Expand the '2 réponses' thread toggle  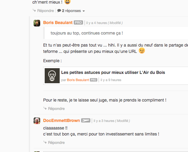71,11
